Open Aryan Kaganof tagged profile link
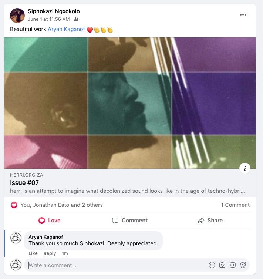The width and height of the screenshot is (263, 279). click(66, 30)
